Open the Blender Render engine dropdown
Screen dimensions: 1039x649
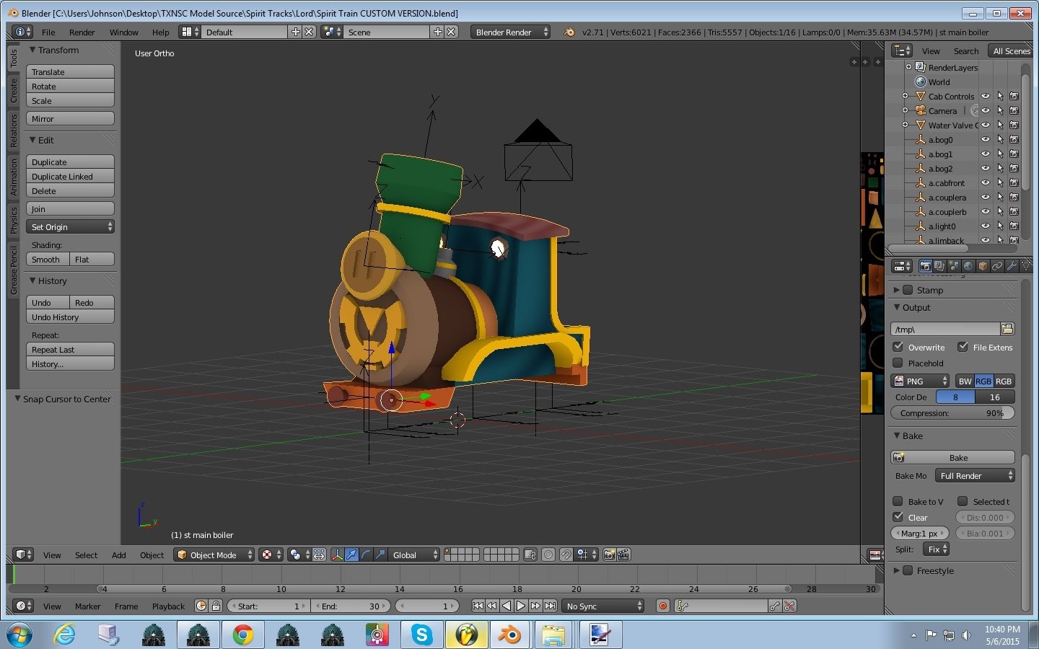pos(511,32)
